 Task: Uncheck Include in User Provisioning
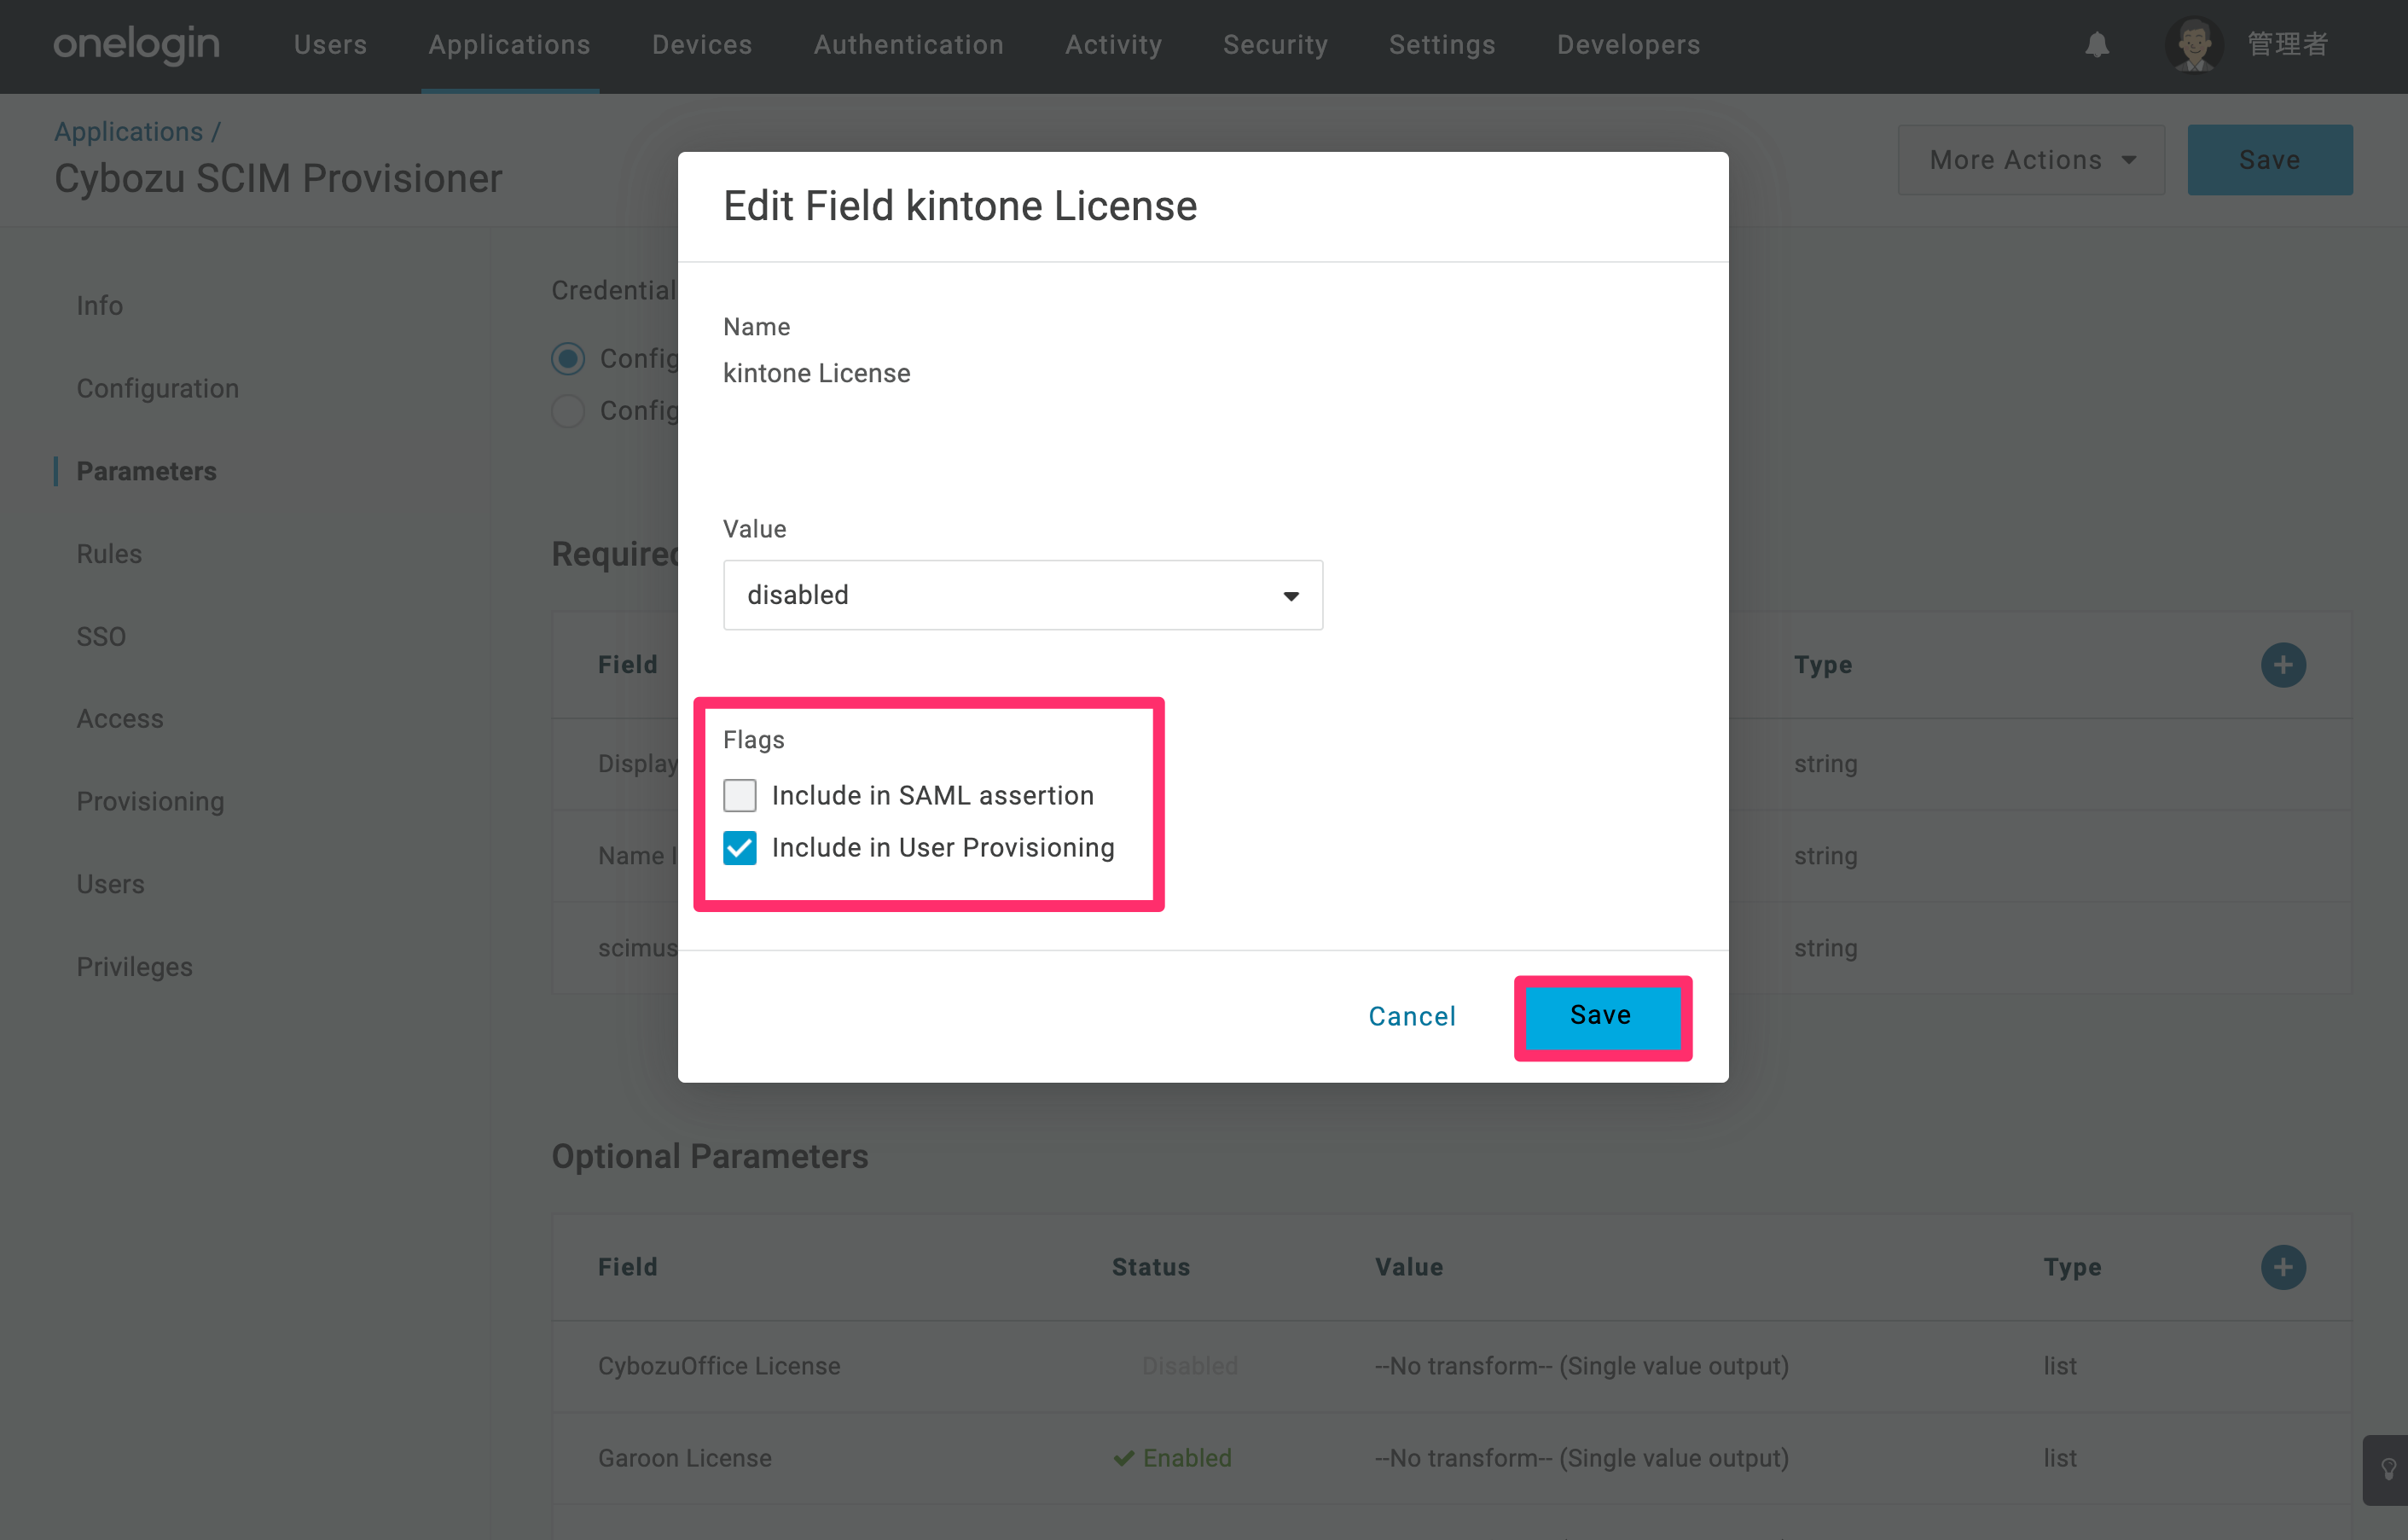click(740, 848)
